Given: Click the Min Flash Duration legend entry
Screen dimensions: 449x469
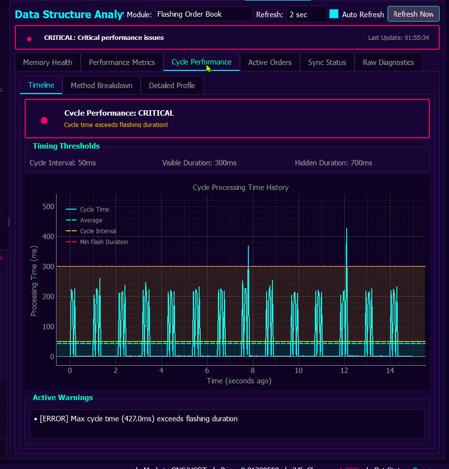Looking at the screenshot, I should click(x=104, y=242).
